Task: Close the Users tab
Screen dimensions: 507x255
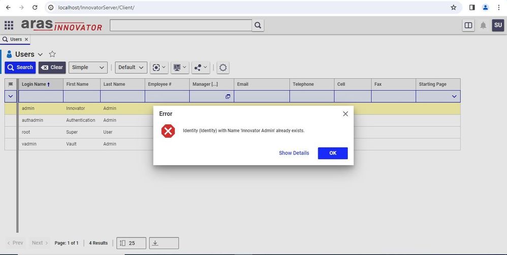Action: [x=26, y=39]
